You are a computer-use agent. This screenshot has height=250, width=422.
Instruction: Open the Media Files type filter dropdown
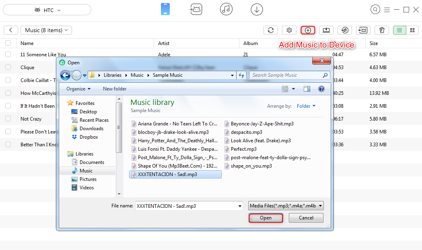pyautogui.click(x=286, y=206)
